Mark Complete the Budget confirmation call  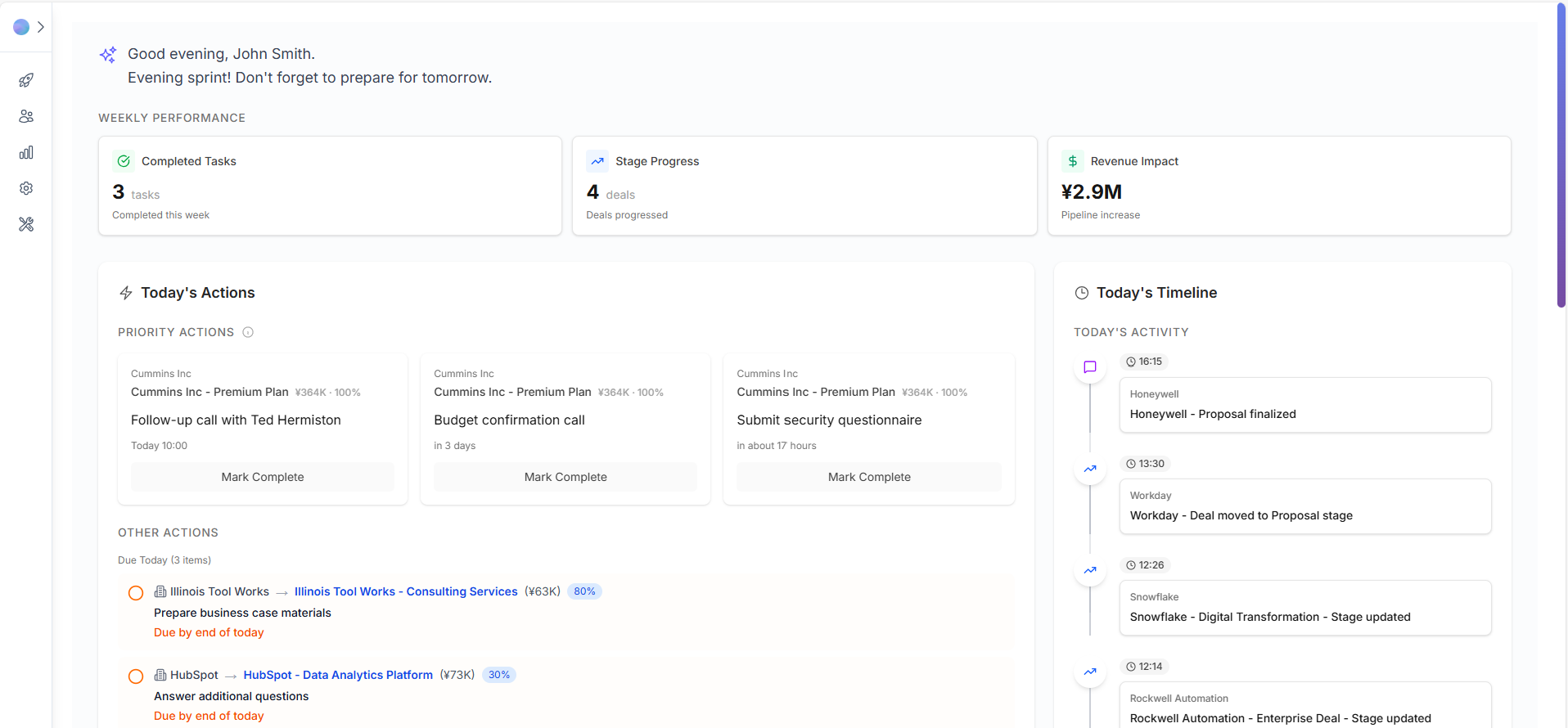point(565,477)
